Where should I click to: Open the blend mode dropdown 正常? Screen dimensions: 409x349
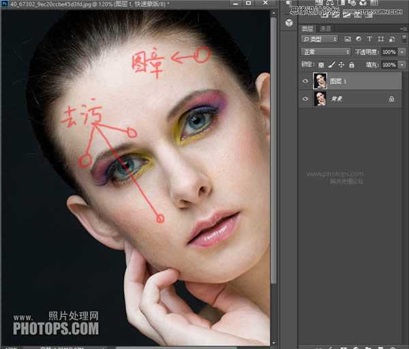click(x=325, y=52)
